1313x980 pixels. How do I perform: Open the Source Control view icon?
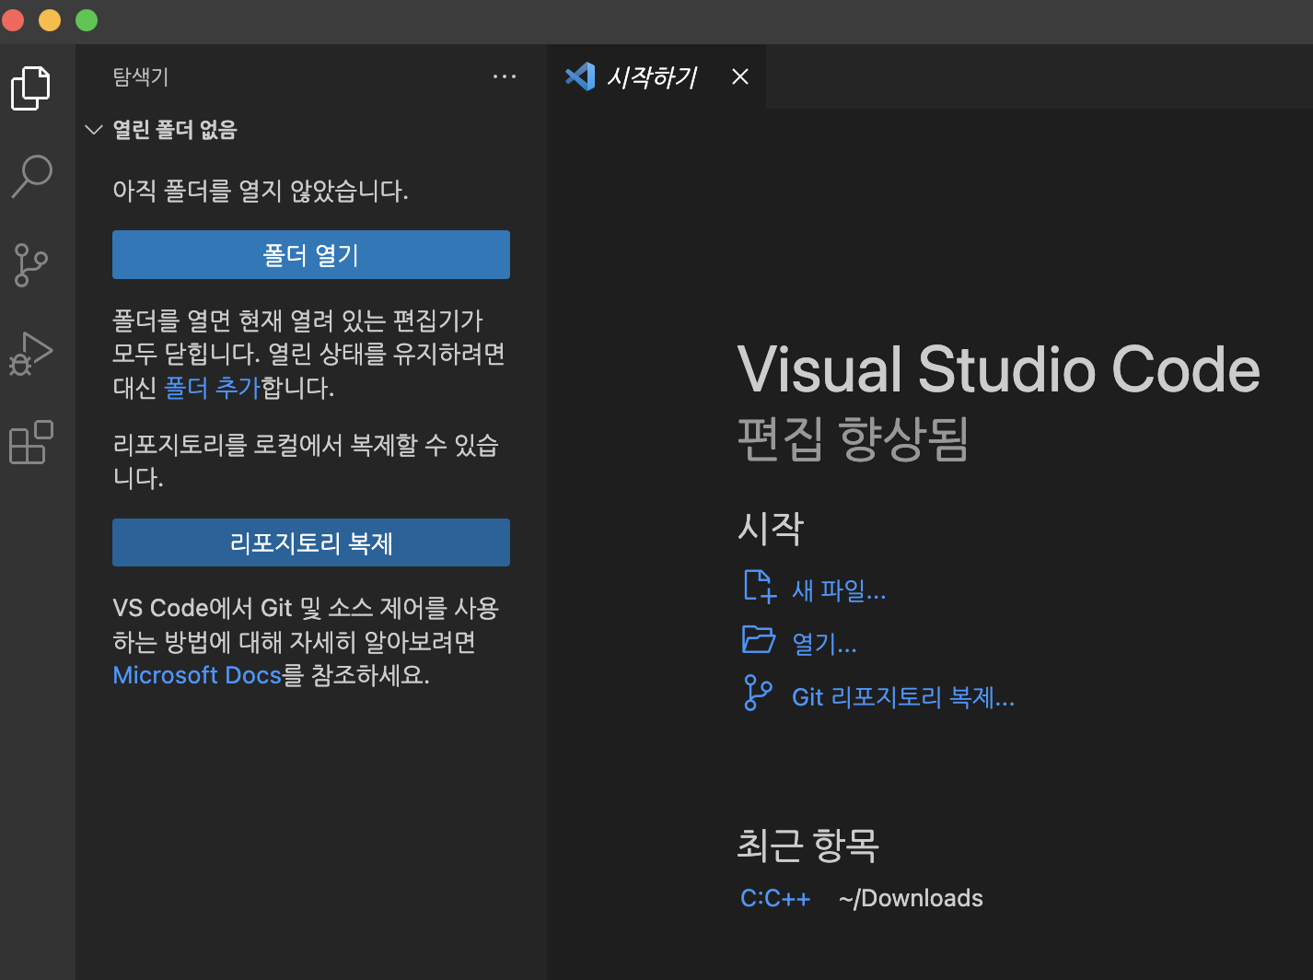point(31,265)
